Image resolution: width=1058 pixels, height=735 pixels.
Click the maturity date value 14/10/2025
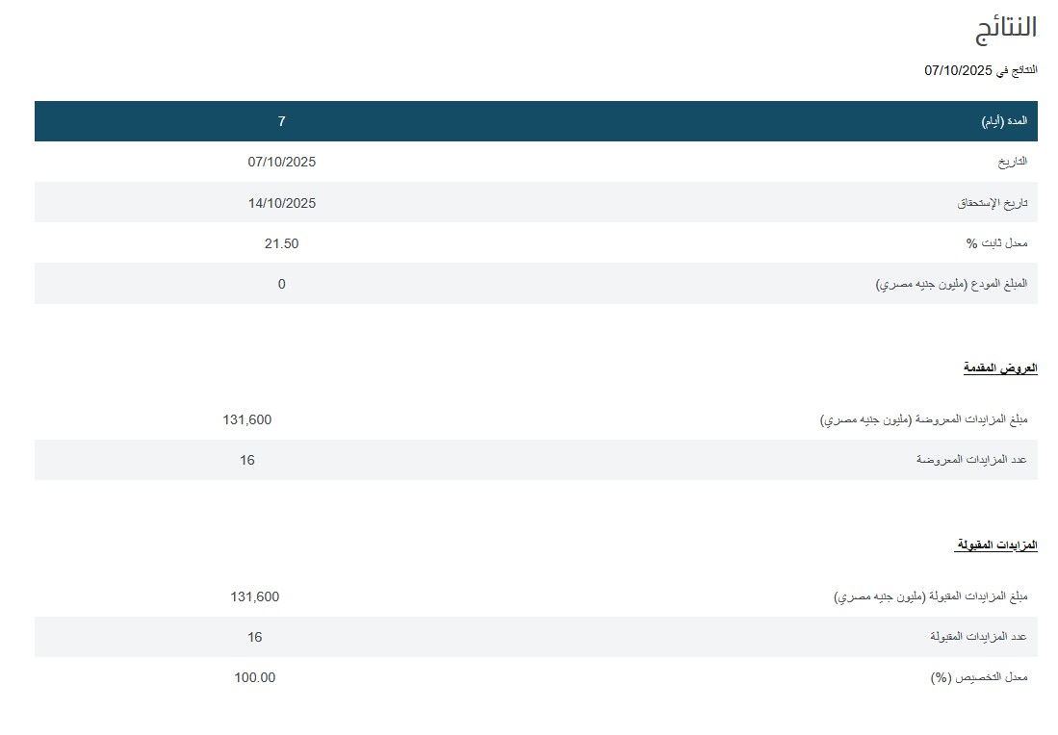pos(282,203)
